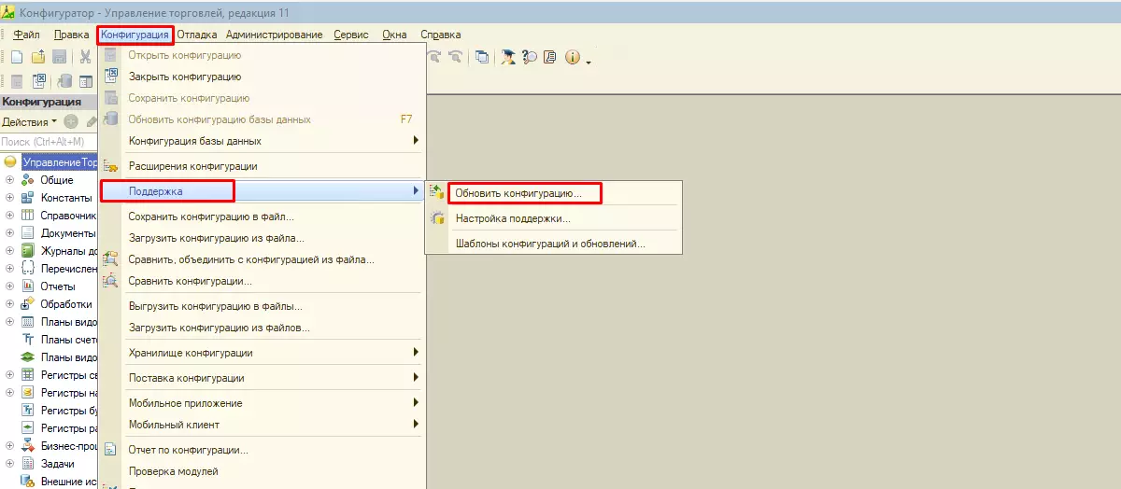Open the syntax assistant toolbar icon
1121x489 pixels.
point(508,58)
